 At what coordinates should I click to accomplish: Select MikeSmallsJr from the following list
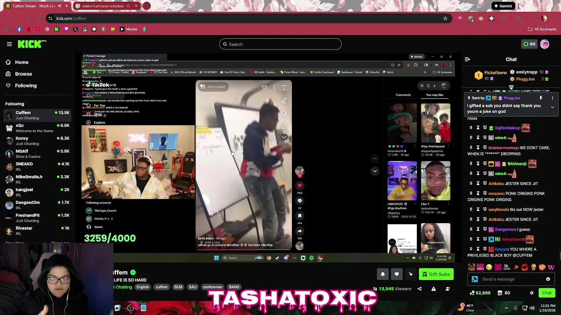(37, 179)
